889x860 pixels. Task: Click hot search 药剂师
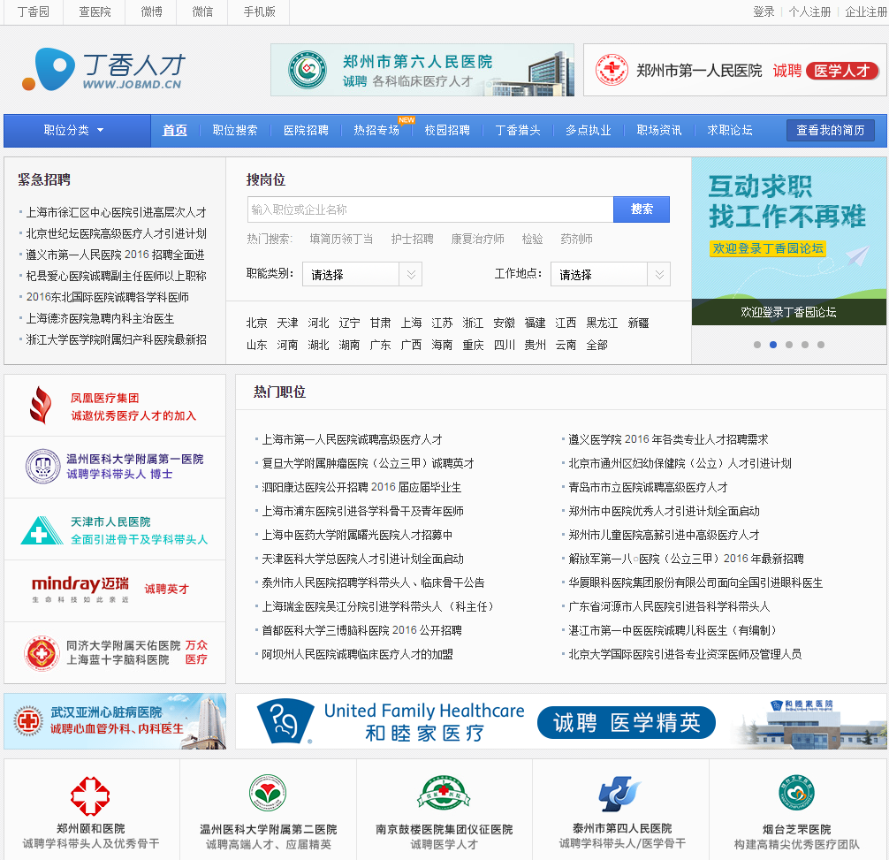pos(576,240)
